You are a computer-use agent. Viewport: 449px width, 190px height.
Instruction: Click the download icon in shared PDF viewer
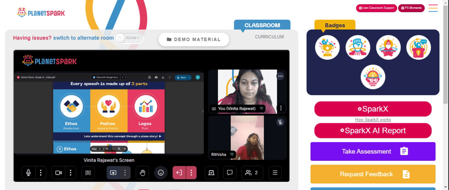pyautogui.click(x=163, y=77)
